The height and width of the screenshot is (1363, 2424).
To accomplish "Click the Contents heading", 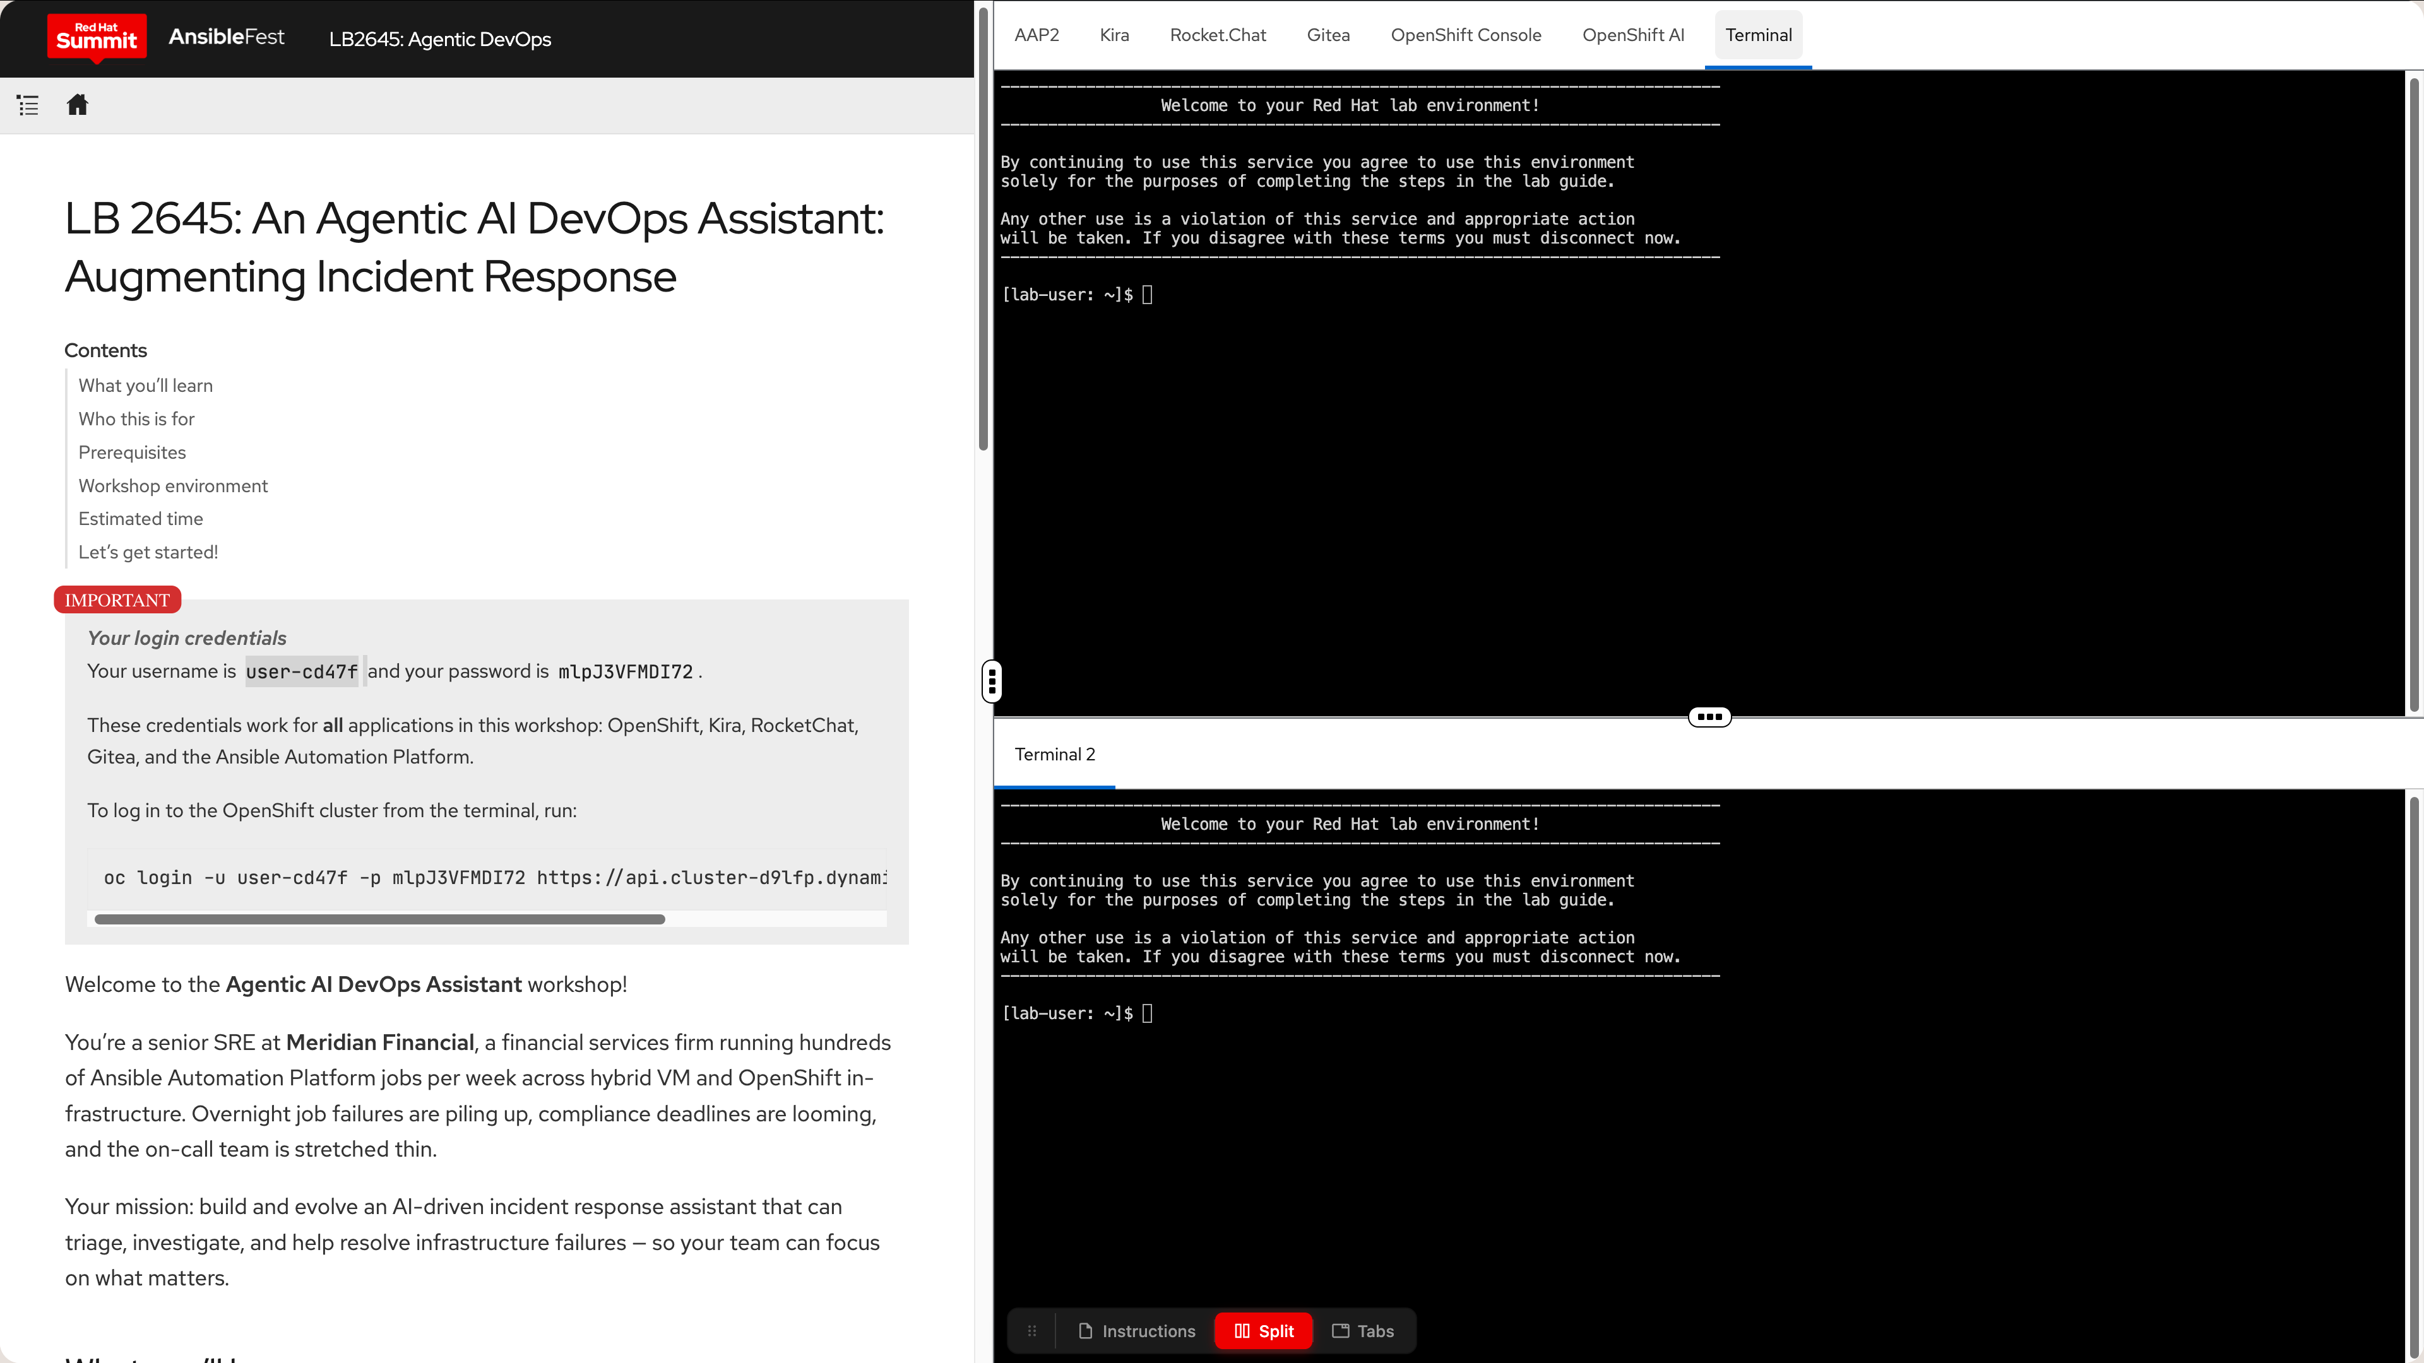I will (105, 351).
